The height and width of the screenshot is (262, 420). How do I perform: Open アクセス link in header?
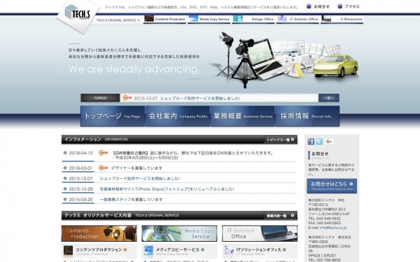[352, 6]
